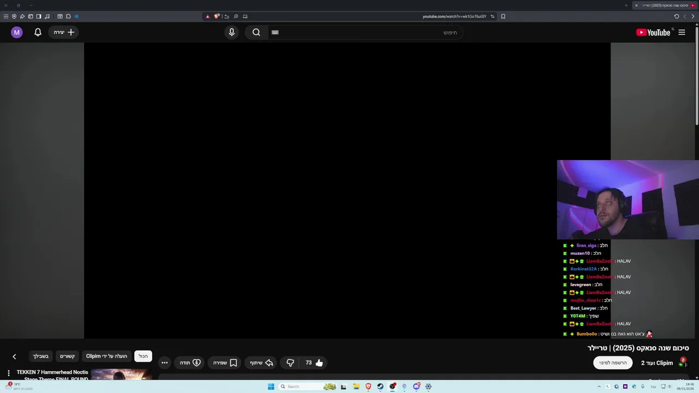Viewport: 699px width, 393px height.
Task: Open the YouTube guide hamburger menu
Action: [682, 32]
